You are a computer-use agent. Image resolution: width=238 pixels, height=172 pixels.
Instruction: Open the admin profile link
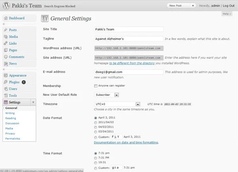(x=215, y=6)
